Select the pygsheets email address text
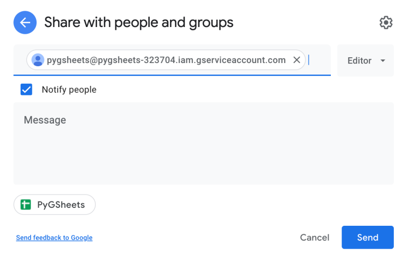Screen dimensions: 406x256 tap(166, 60)
